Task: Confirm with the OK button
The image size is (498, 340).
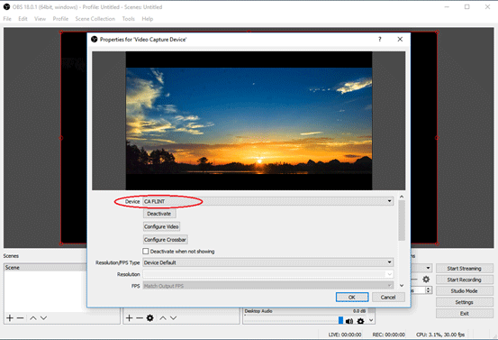Action: [x=352, y=297]
